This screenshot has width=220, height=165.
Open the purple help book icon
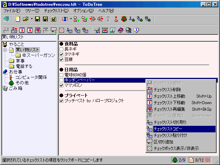(121, 30)
